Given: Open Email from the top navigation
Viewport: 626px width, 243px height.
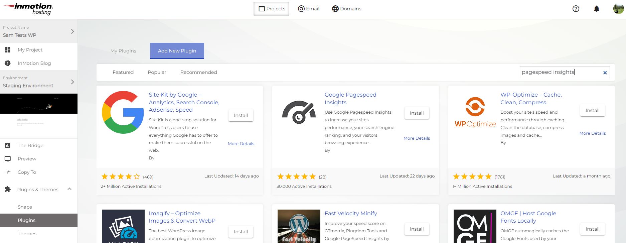Looking at the screenshot, I should coord(309,9).
